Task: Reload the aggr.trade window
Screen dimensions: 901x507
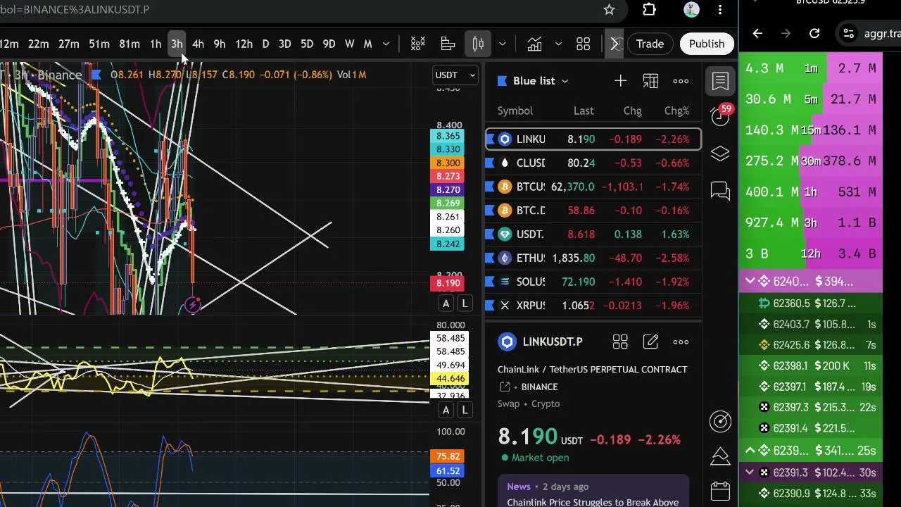Action: tap(814, 33)
